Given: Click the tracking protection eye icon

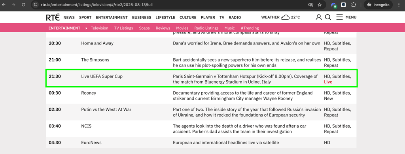Looking at the screenshot, I should (311, 5).
